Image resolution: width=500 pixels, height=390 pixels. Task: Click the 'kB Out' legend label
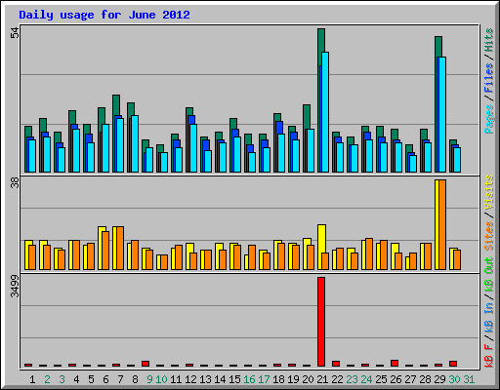point(489,275)
